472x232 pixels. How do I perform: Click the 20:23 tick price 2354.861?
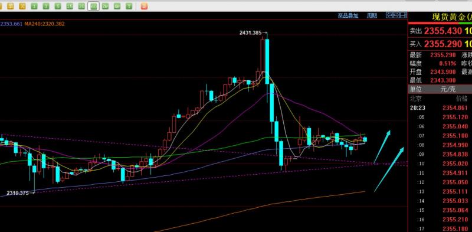pyautogui.click(x=455, y=108)
